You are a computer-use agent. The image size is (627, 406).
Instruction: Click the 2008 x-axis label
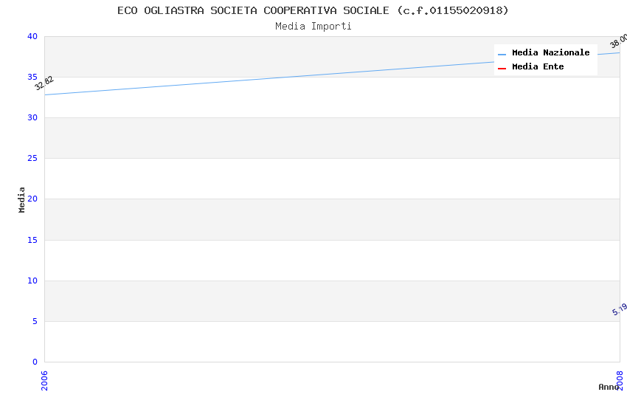click(620, 380)
